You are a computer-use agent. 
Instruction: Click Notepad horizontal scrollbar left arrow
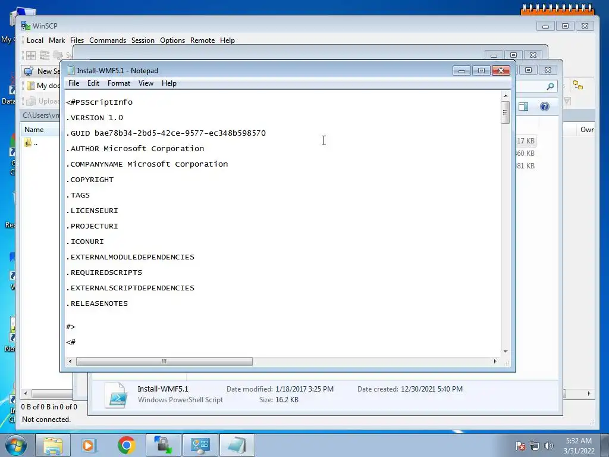[x=70, y=361]
